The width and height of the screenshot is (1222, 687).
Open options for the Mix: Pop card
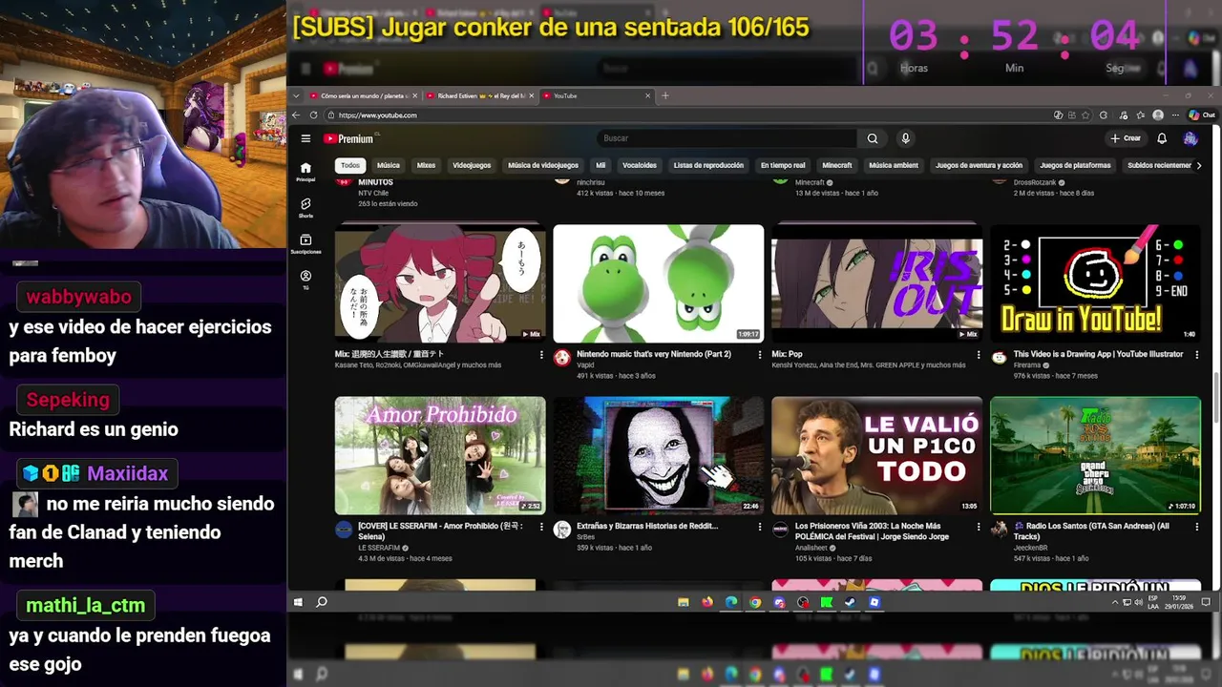[979, 355]
